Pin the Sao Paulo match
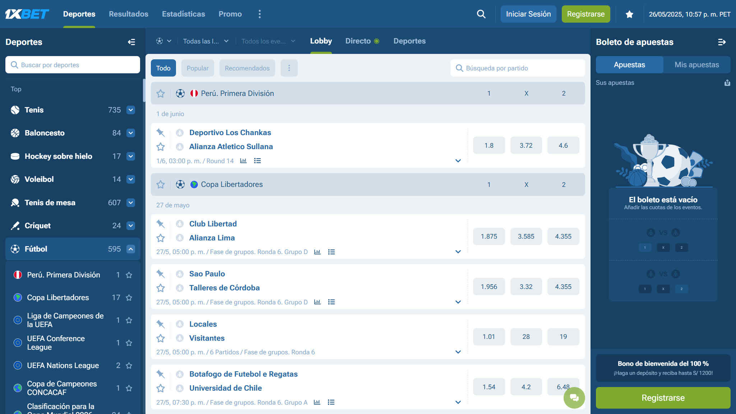 click(160, 274)
